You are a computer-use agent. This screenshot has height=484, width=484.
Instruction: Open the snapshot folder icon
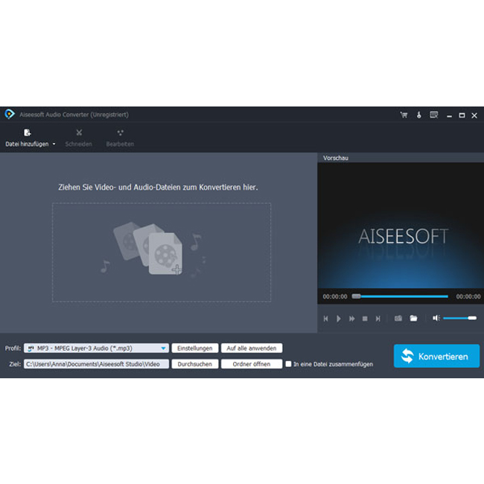(x=413, y=319)
